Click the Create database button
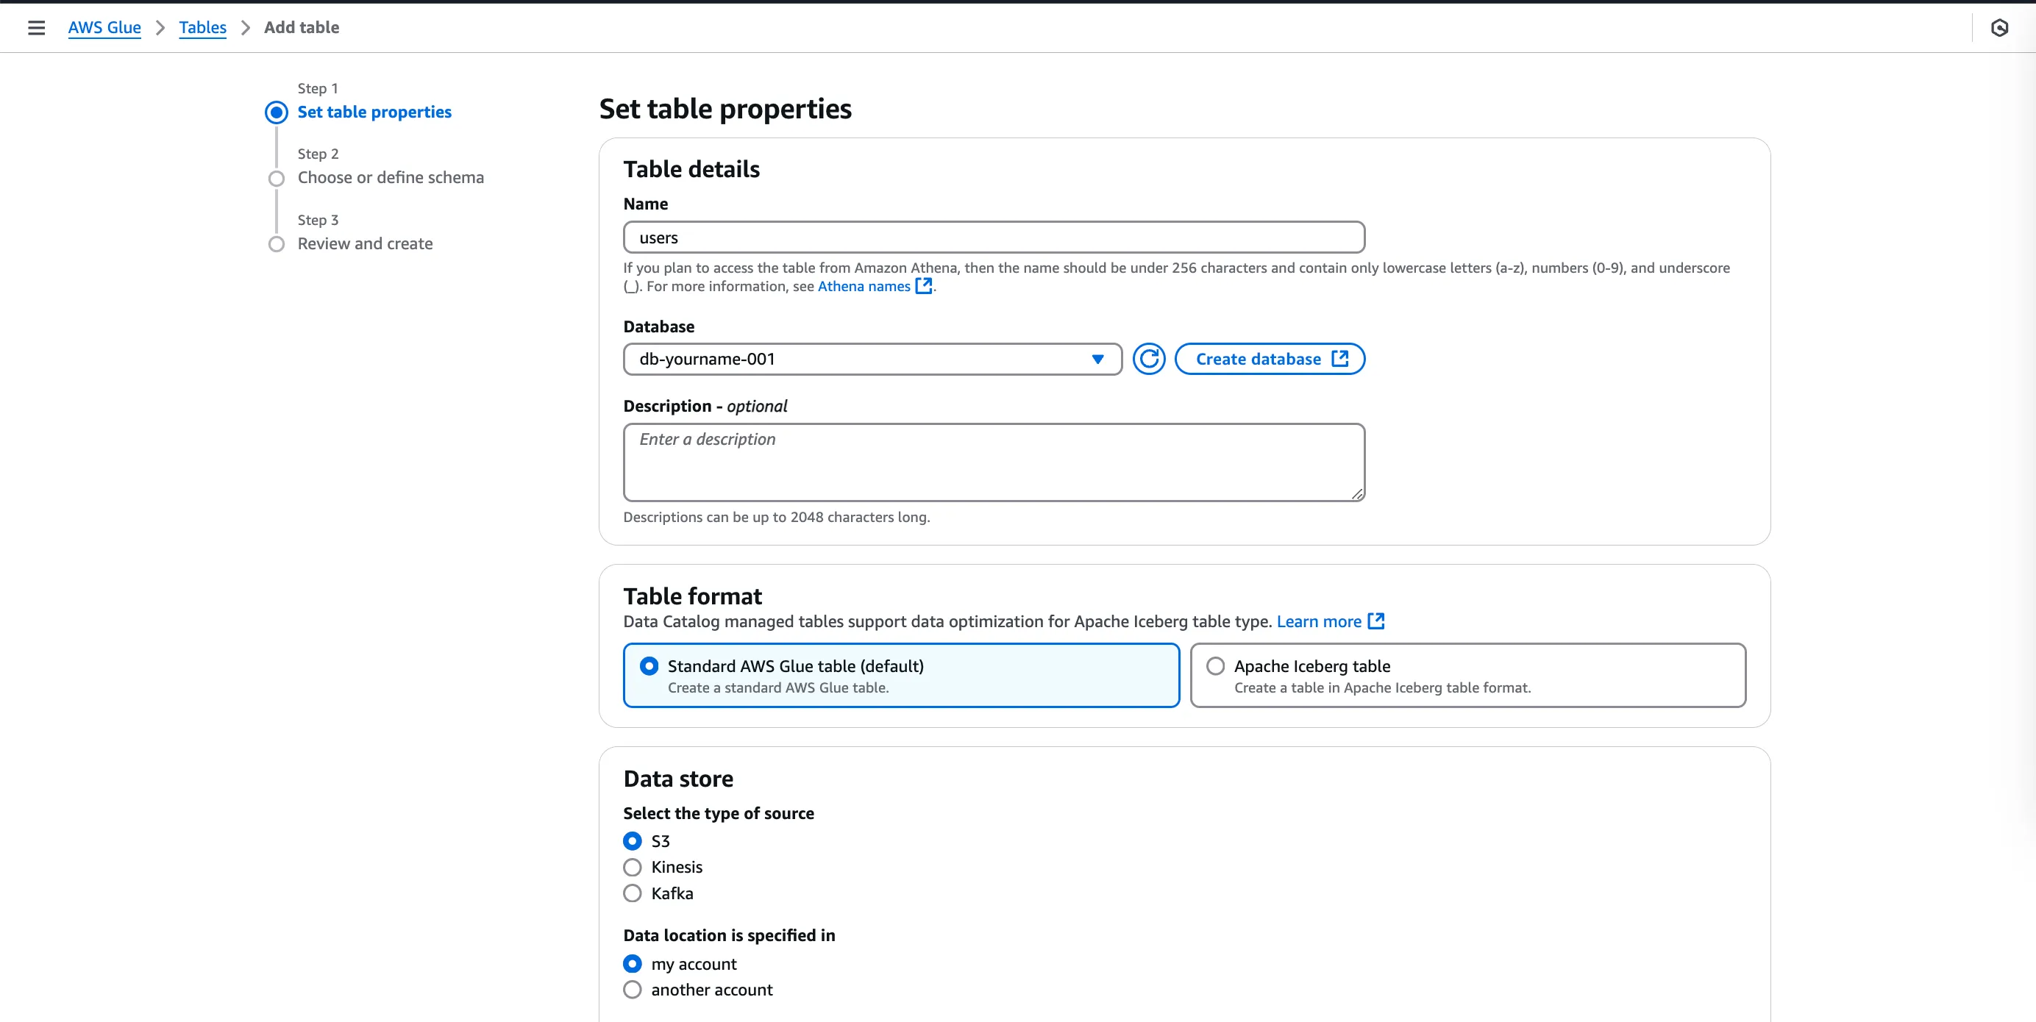This screenshot has width=2036, height=1022. pos(1270,360)
